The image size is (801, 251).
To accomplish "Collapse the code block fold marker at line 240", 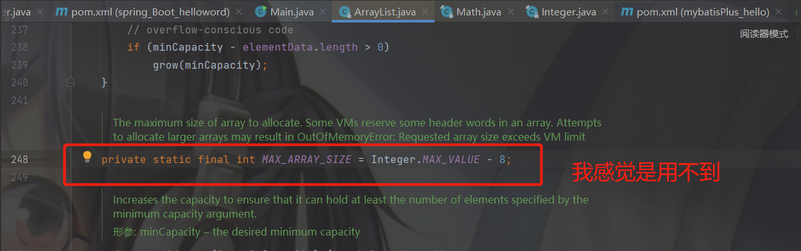I will 71,82.
